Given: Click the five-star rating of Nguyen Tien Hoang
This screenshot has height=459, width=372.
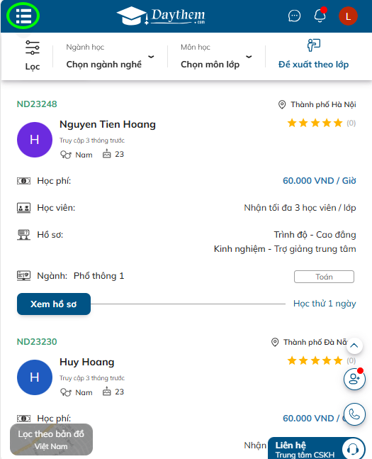Looking at the screenshot, I should click(315, 123).
